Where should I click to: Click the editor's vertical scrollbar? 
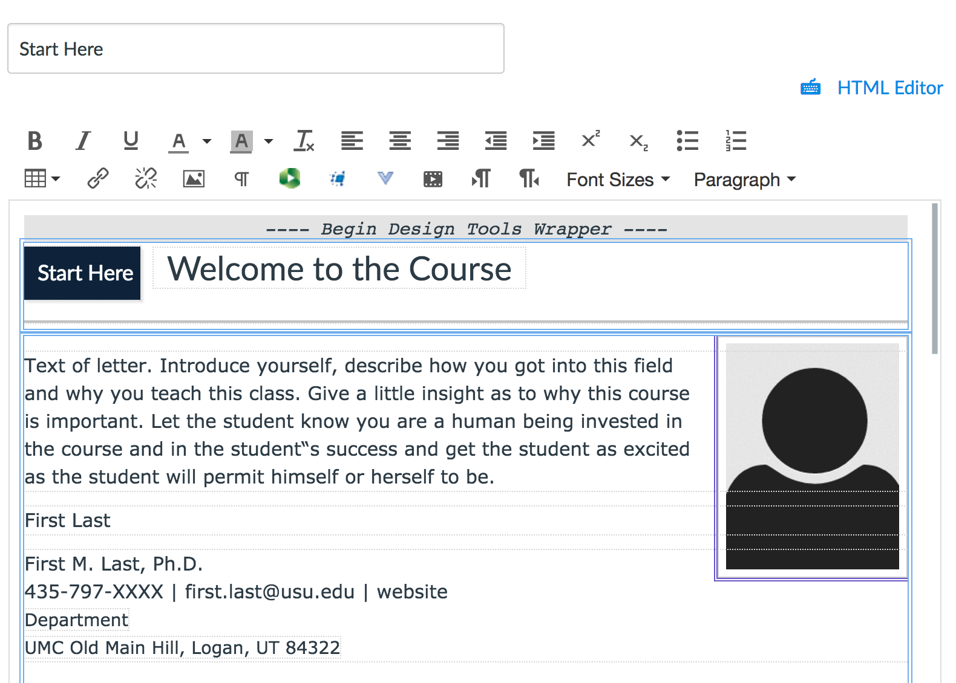[x=935, y=279]
